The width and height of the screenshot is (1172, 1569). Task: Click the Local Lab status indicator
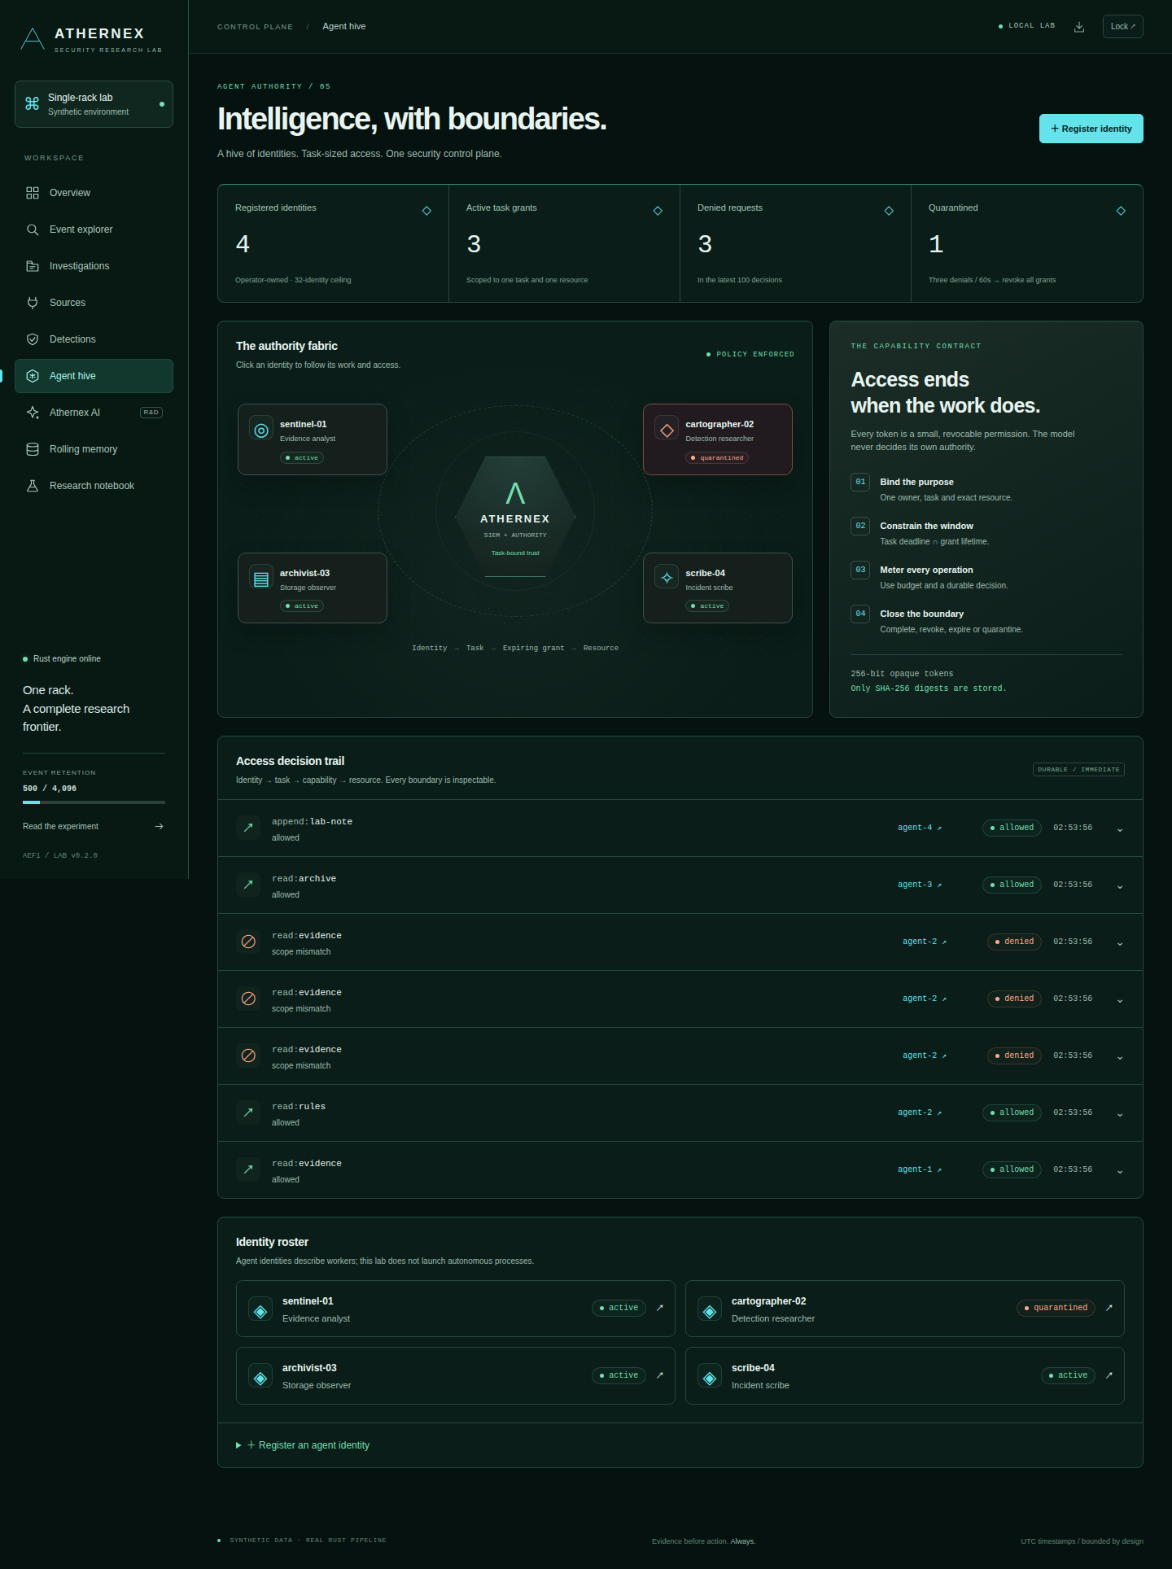[1026, 26]
